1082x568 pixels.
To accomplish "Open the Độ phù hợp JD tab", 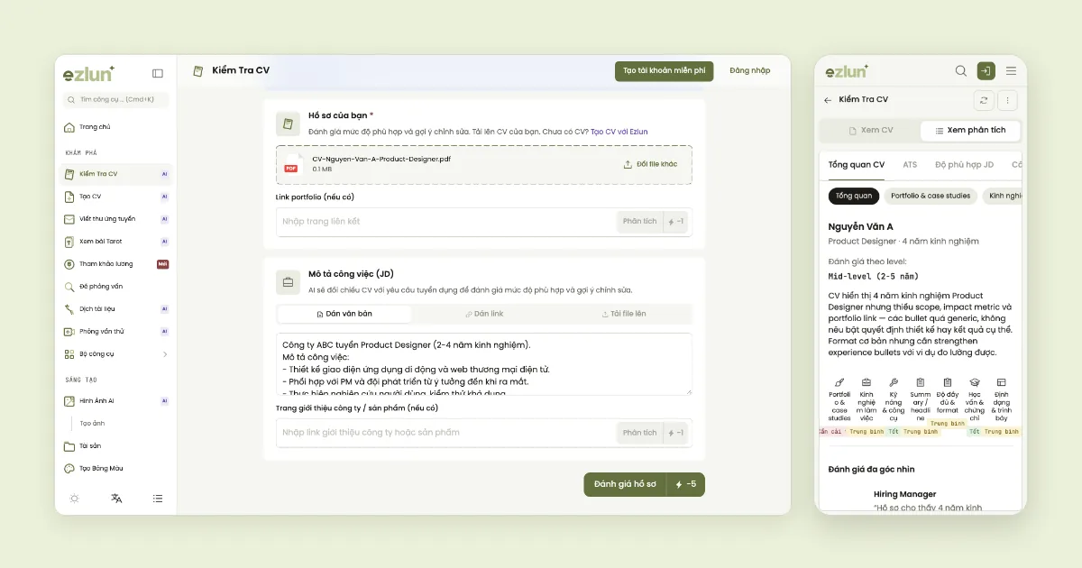I will pyautogui.click(x=964, y=165).
